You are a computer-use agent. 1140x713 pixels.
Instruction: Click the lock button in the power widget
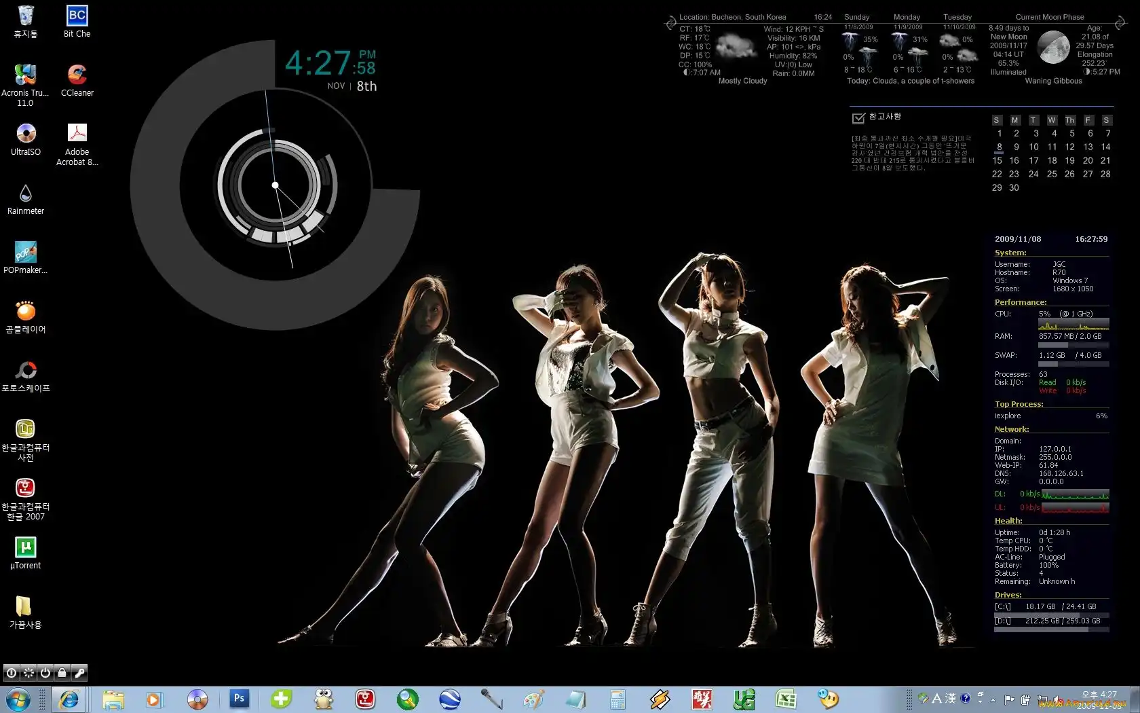(62, 673)
